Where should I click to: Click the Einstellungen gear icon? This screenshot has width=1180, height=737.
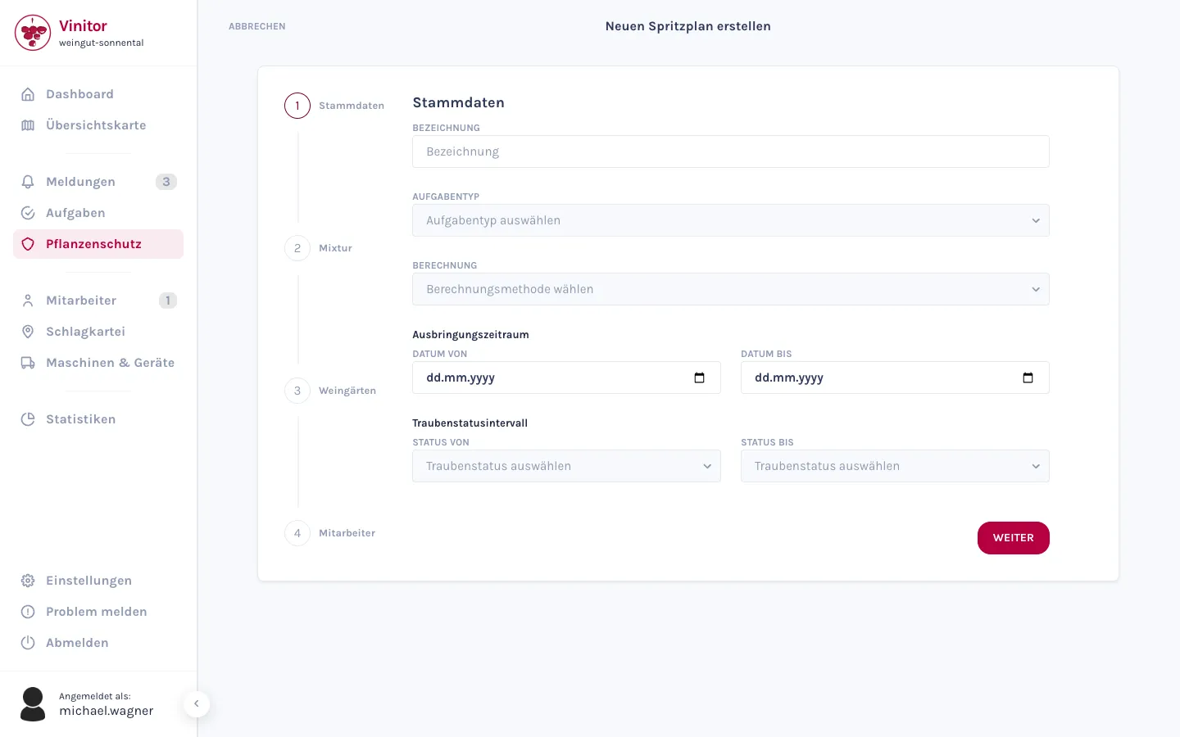pyautogui.click(x=28, y=581)
